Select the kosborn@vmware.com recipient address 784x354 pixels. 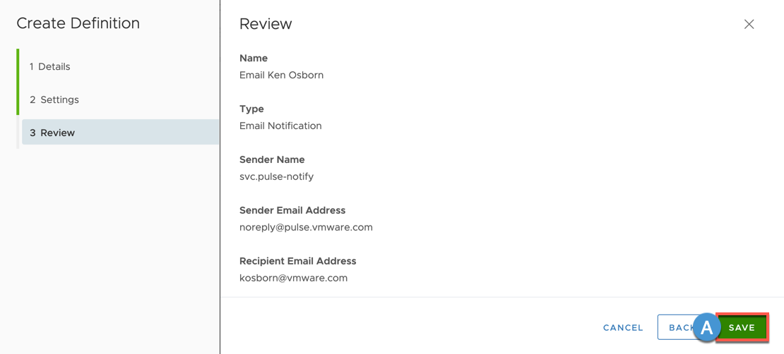pos(294,278)
